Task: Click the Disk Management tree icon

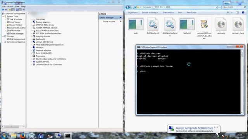Action: (8, 39)
